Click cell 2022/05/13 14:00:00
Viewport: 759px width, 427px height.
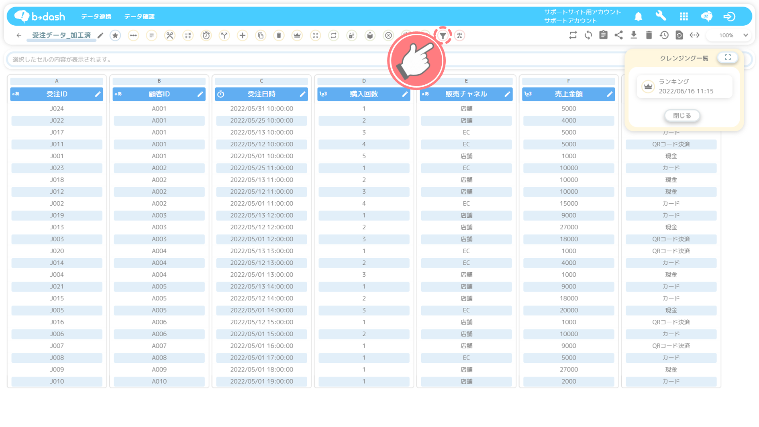point(261,286)
